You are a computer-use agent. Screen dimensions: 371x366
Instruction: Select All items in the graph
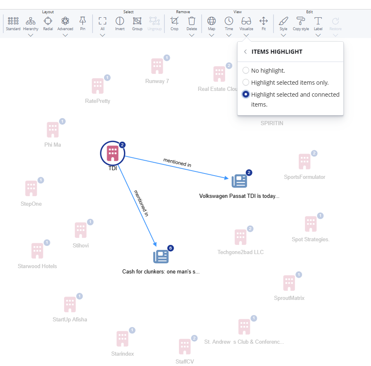coord(102,24)
